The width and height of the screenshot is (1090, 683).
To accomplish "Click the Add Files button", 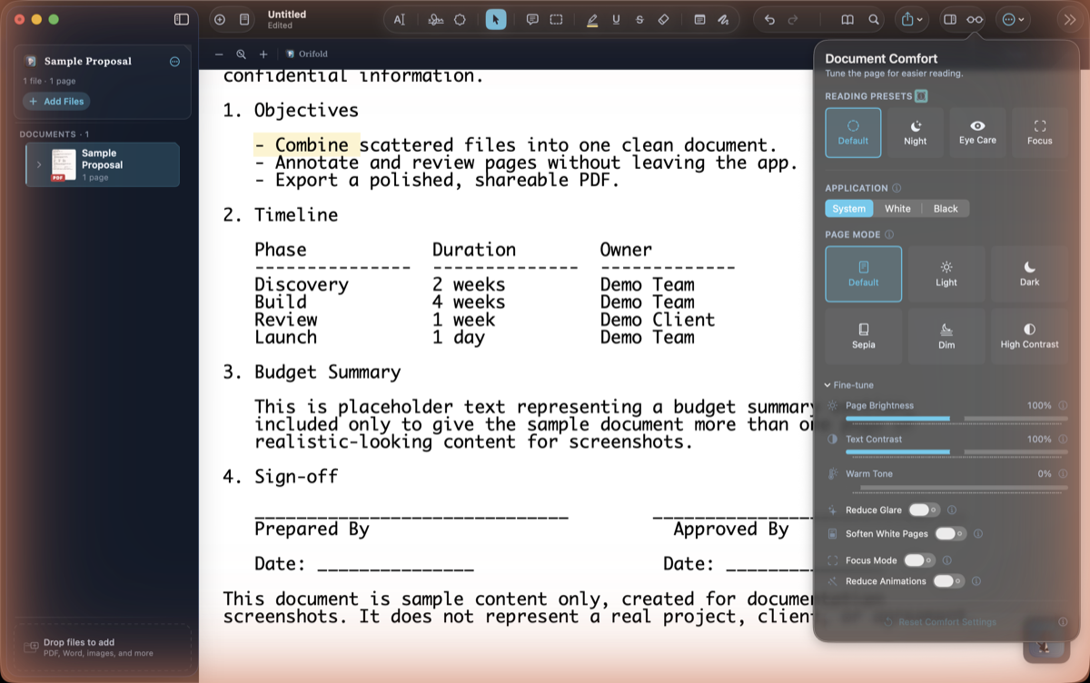I will coord(56,102).
